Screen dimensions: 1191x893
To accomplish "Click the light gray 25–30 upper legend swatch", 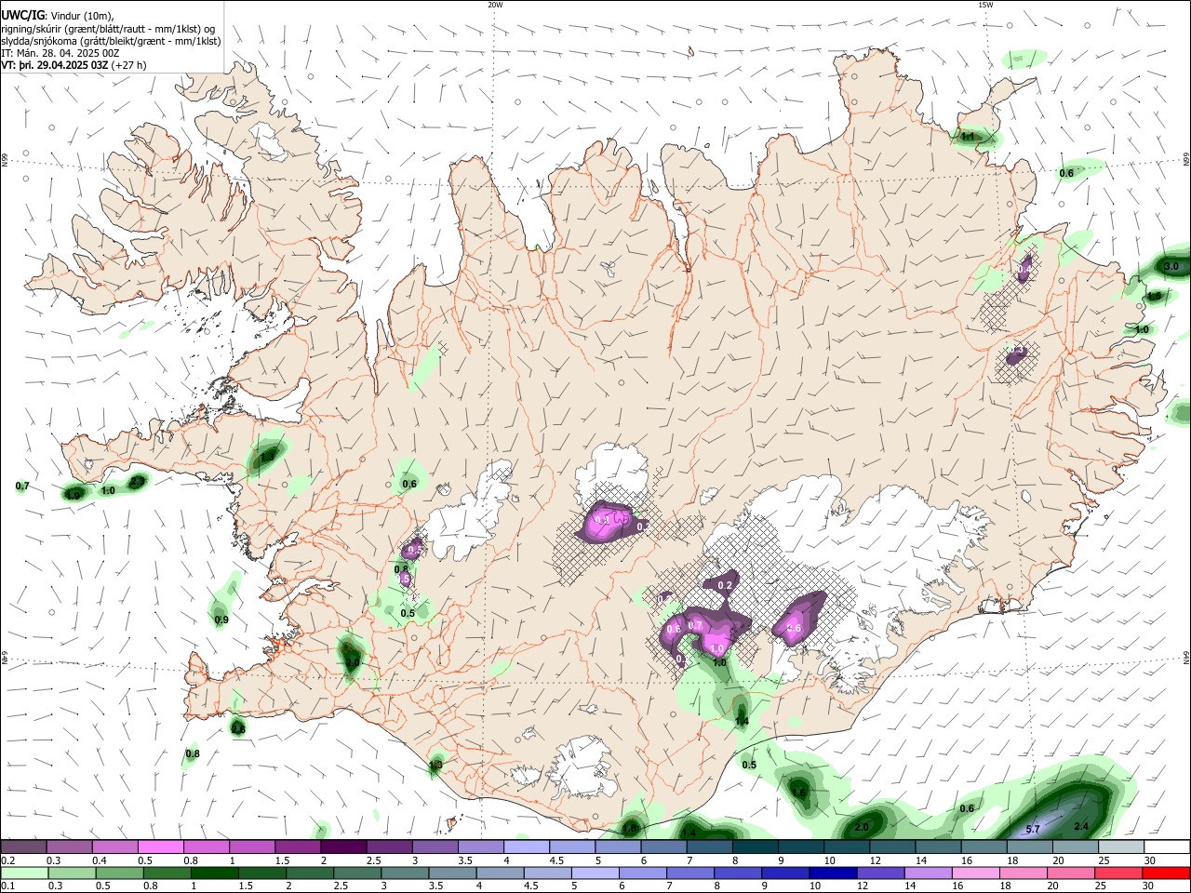I will pyautogui.click(x=1122, y=847).
